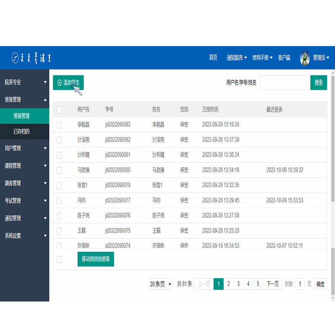Click the 共 81 条 total count
The width and height of the screenshot is (335, 335).
[184, 284]
